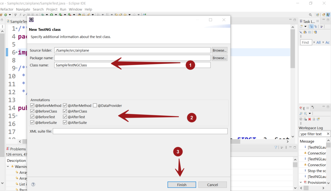Toggle the @AfterSuite checkbox

(65, 122)
